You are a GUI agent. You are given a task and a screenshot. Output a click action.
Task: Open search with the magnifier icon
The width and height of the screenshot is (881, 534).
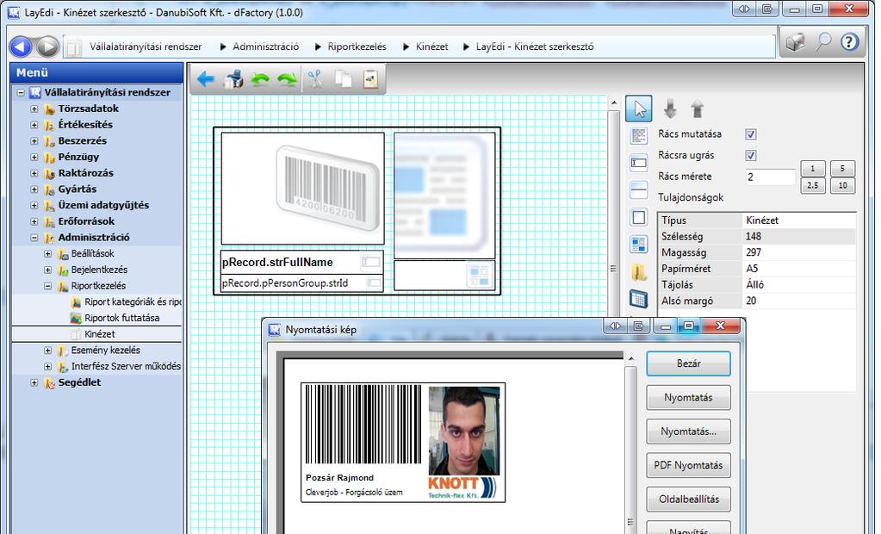coord(823,42)
